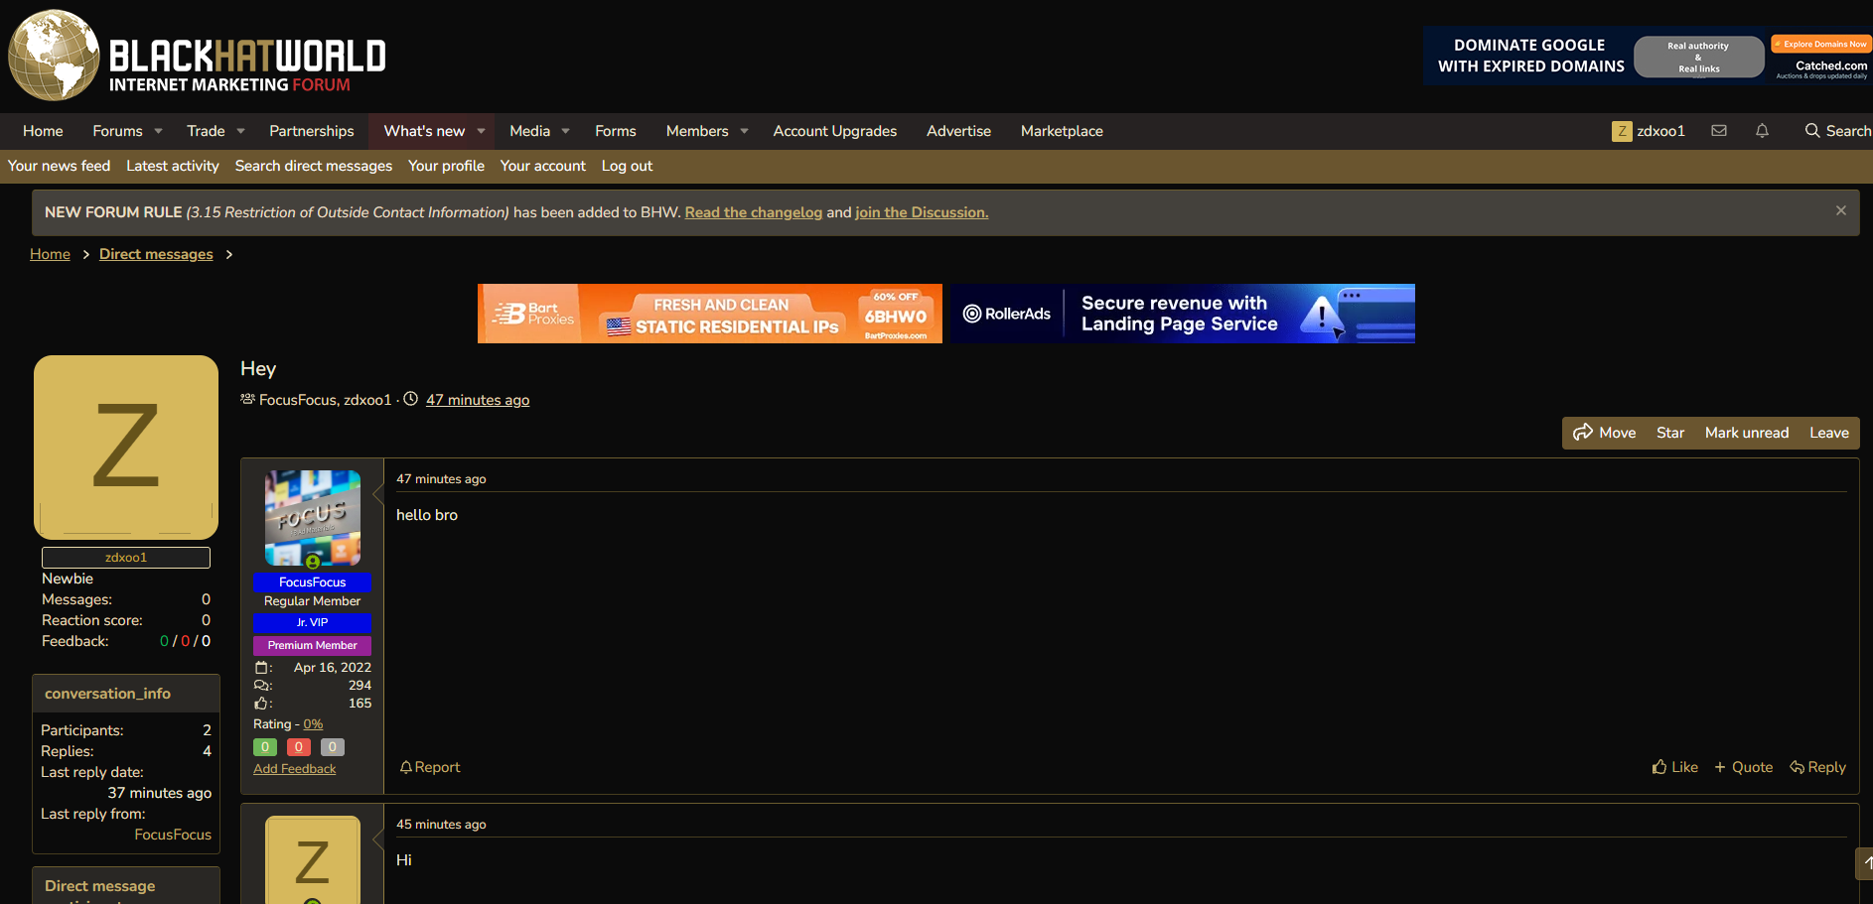
Task: Open FocusFocus avatar thumbnail
Action: (313, 518)
